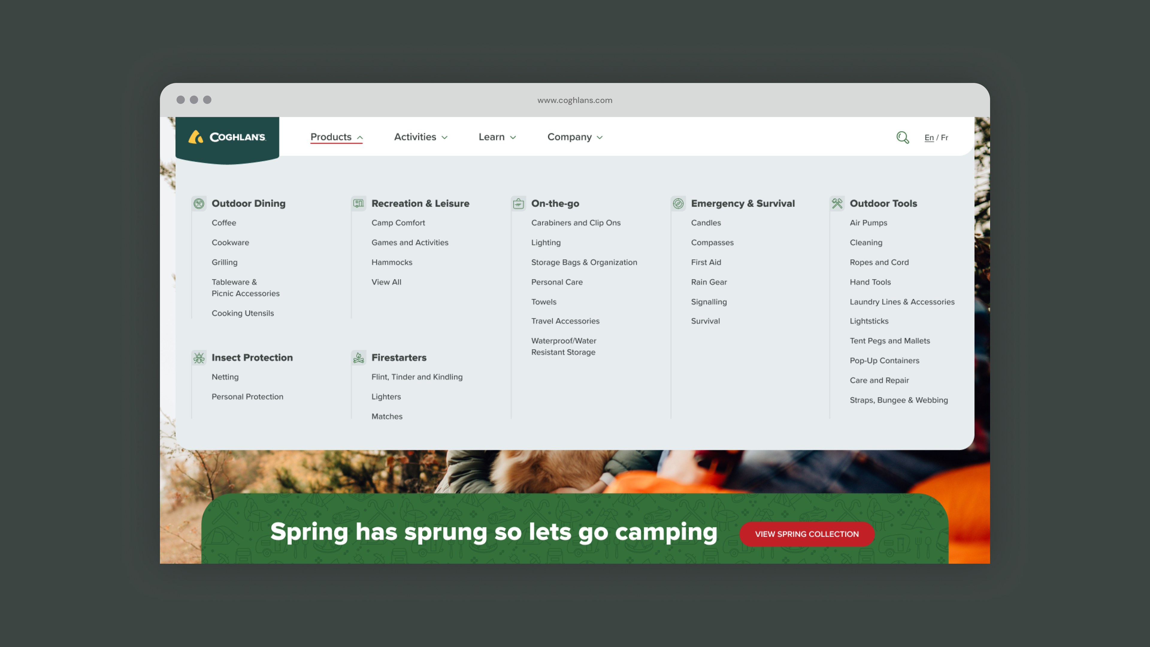Select Lighting link
Image resolution: width=1150 pixels, height=647 pixels.
coord(546,242)
